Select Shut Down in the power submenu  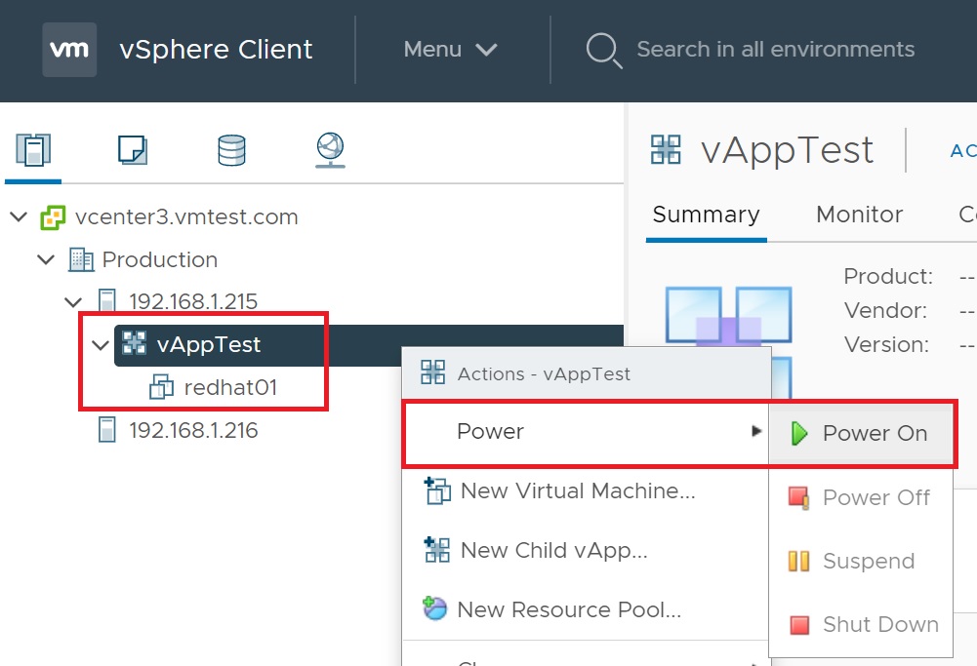point(861,624)
